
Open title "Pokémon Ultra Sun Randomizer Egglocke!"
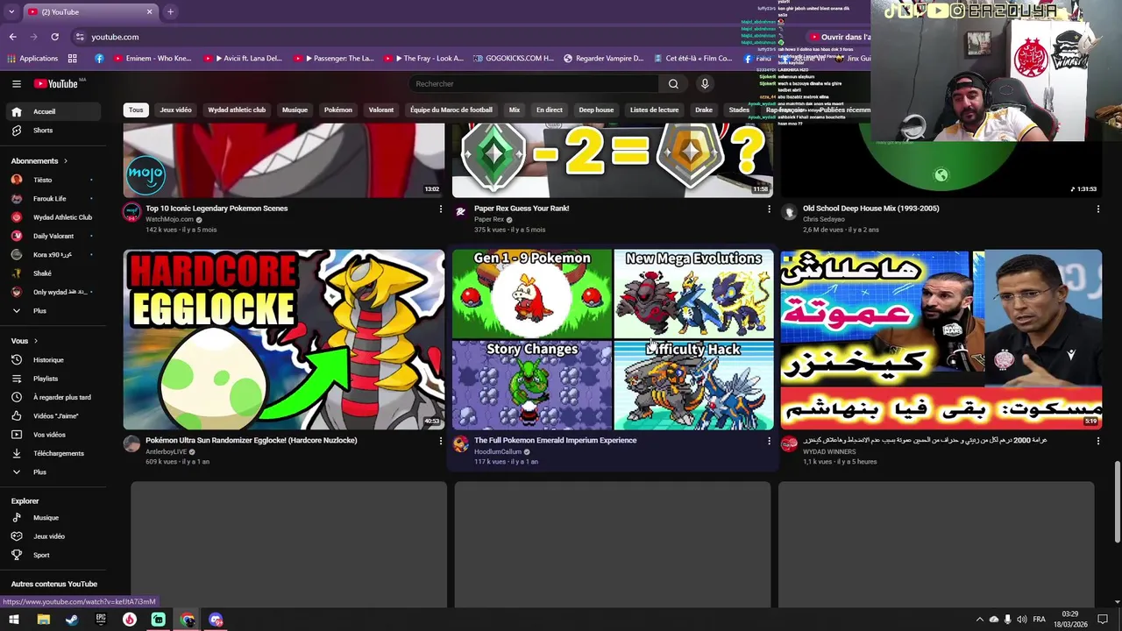(251, 441)
